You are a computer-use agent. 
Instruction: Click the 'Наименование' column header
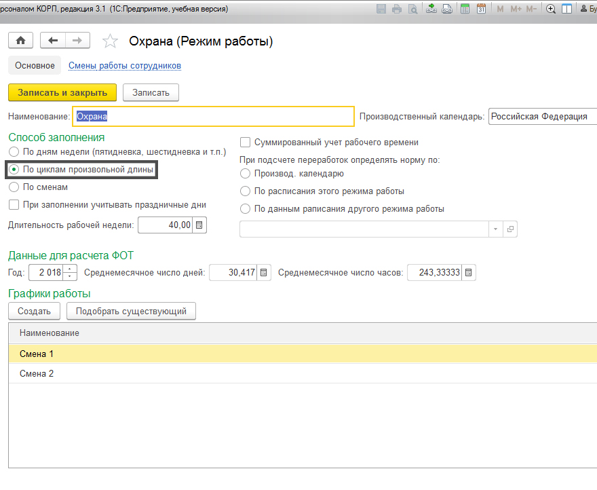coord(303,333)
